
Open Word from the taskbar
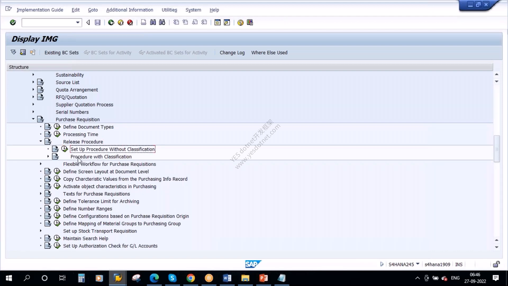[227, 278]
